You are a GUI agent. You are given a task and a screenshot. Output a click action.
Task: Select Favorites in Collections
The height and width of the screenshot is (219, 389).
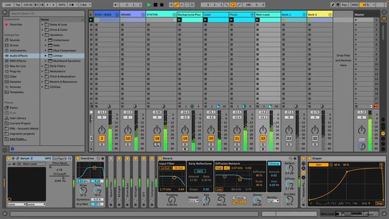(16, 24)
